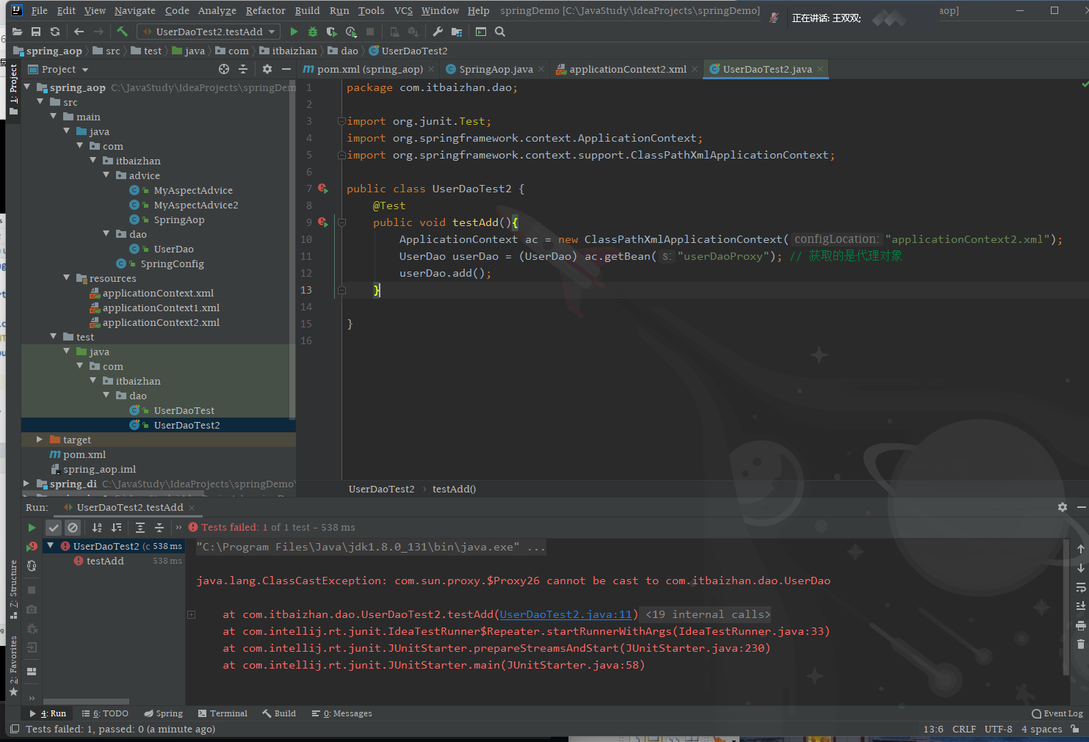
Task: Expand the folded 19 internal calls
Action: 191,614
